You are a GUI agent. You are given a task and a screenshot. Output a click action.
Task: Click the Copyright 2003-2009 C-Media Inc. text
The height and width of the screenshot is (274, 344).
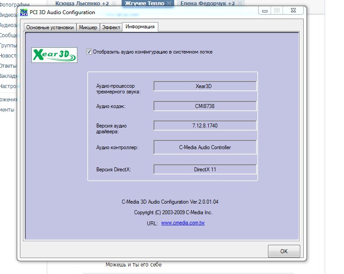pyautogui.click(x=173, y=212)
